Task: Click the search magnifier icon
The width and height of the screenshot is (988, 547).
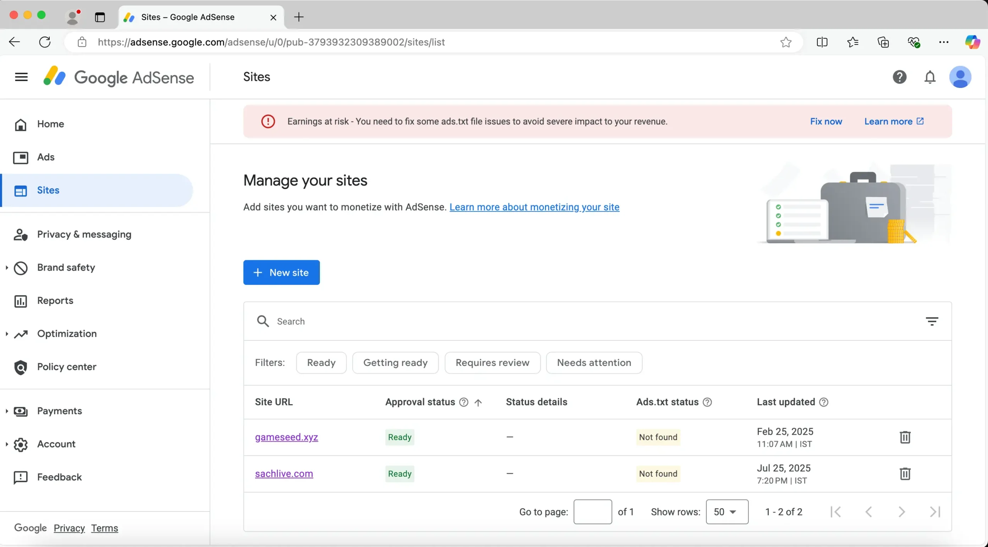Action: [x=263, y=321]
